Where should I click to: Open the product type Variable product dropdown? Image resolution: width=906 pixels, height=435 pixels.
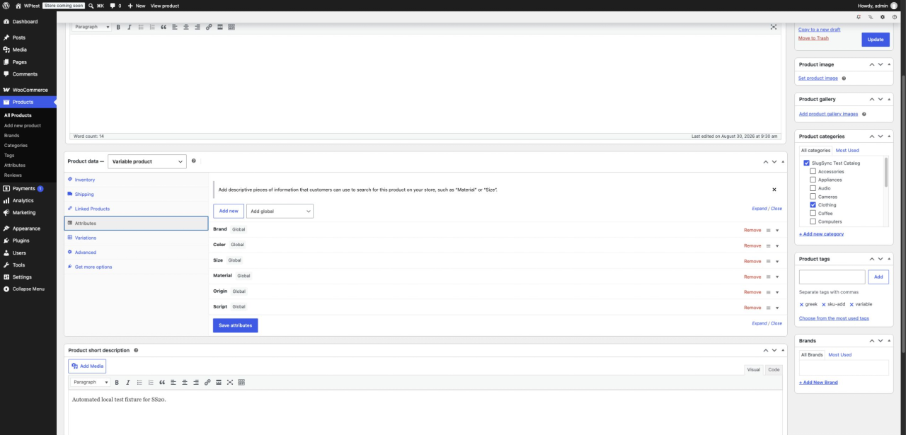[147, 161]
